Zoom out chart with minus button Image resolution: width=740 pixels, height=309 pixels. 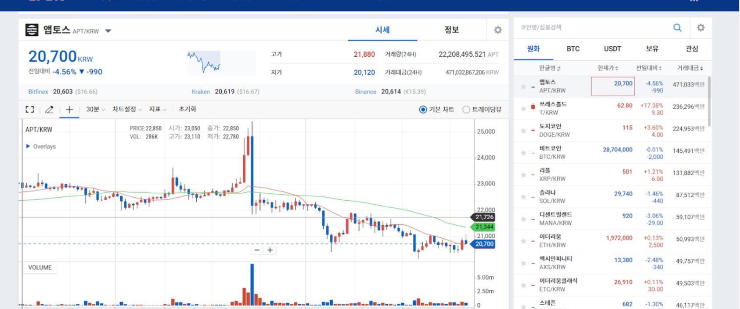click(x=257, y=250)
